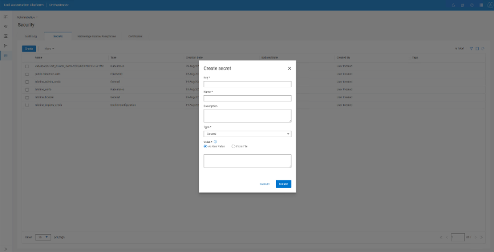Check the Password type row checkbox

(x=27, y=74)
